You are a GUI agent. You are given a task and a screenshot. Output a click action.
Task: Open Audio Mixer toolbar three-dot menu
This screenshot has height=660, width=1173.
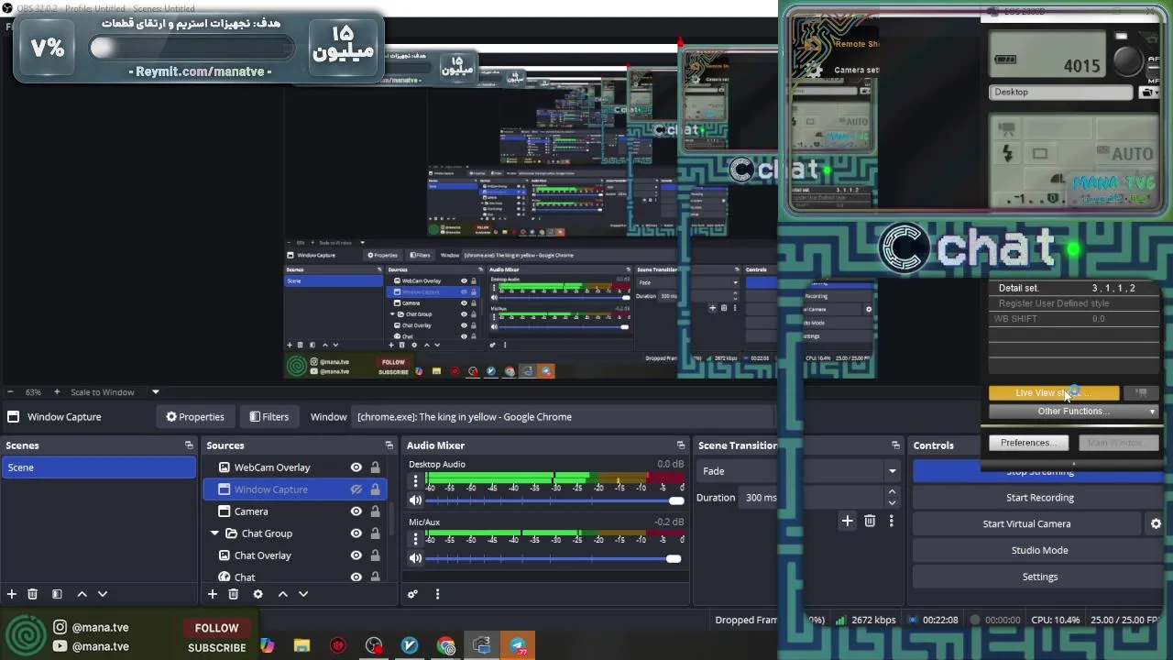(437, 594)
